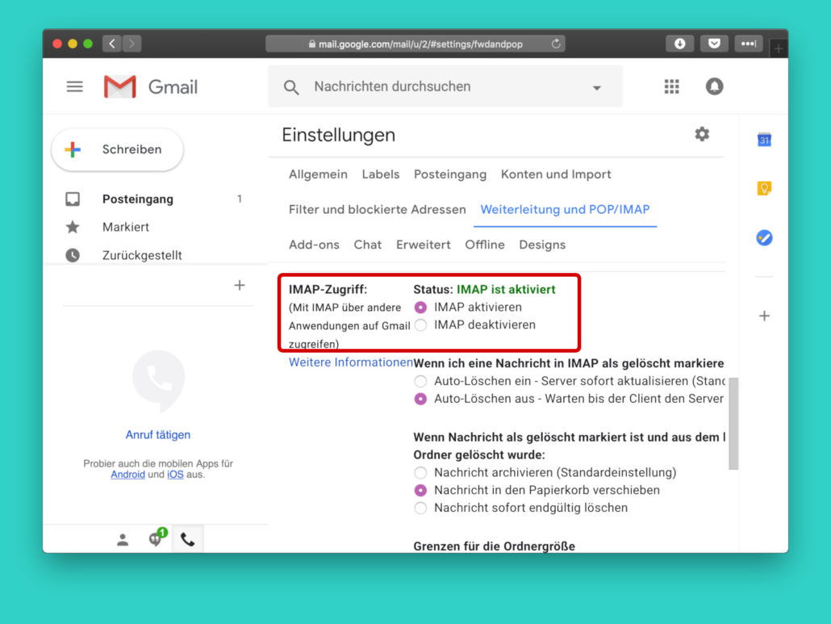Click the Schreiben compose button

point(118,150)
